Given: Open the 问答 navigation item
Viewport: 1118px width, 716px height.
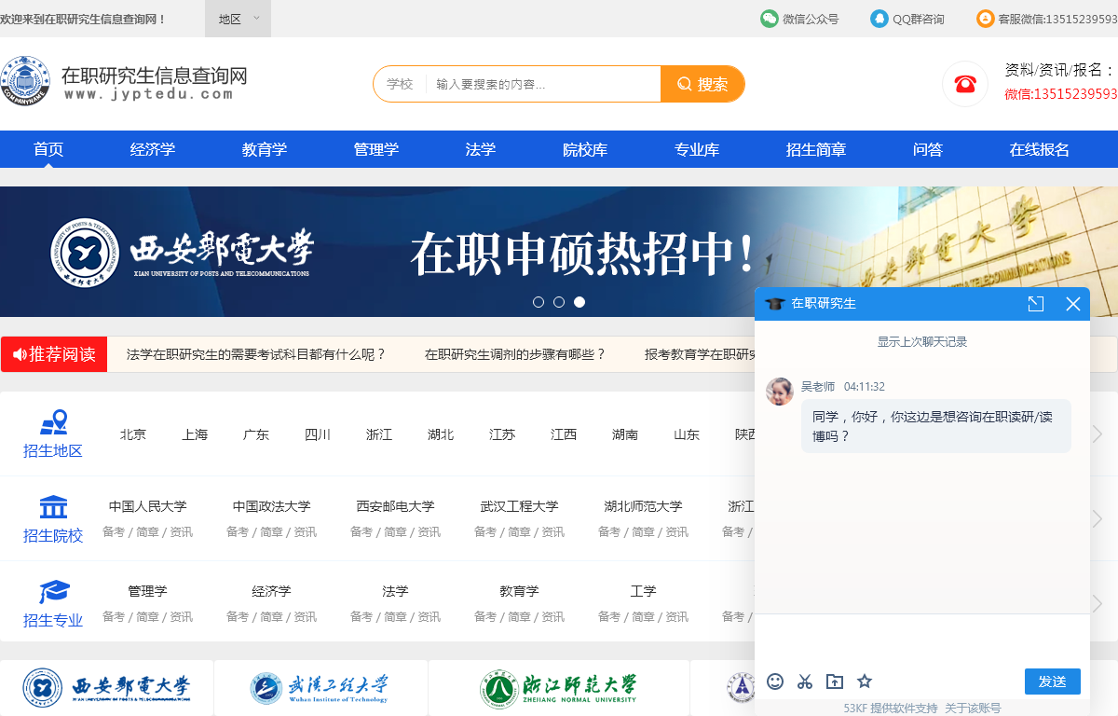Looking at the screenshot, I should (x=928, y=149).
